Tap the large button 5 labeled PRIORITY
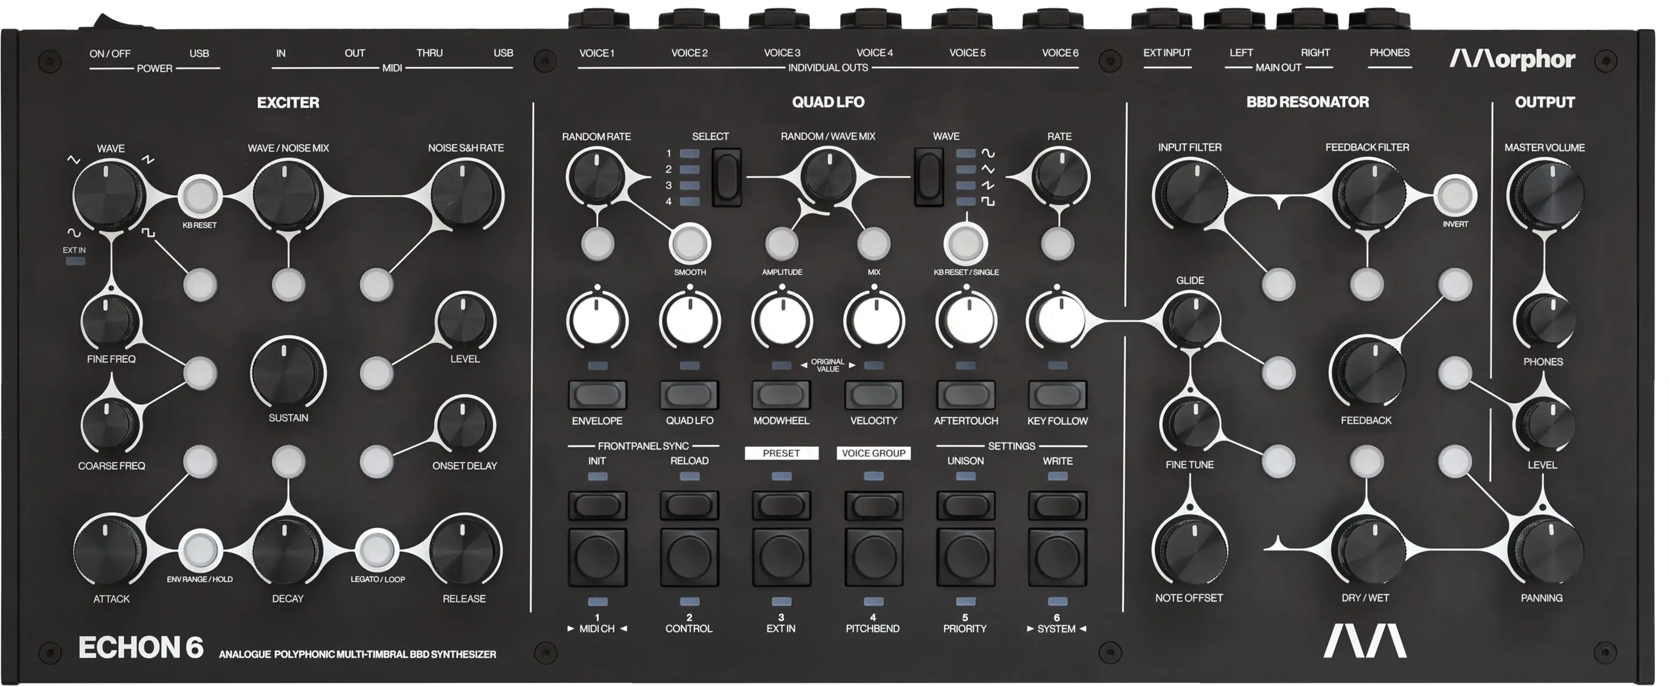Screen dimensions: 1669x686 tap(965, 557)
